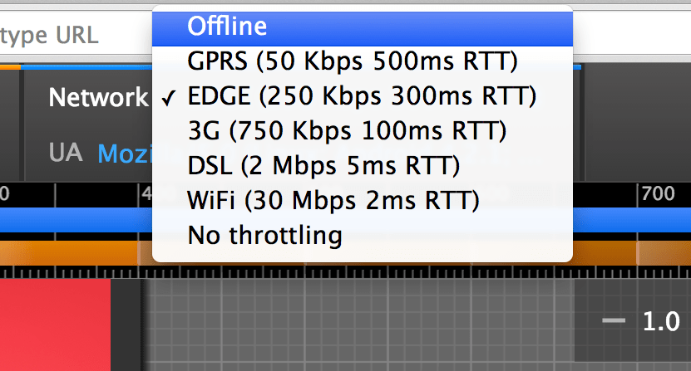Click the 700 mark on the ruler
This screenshot has height=371, width=691.
click(657, 196)
